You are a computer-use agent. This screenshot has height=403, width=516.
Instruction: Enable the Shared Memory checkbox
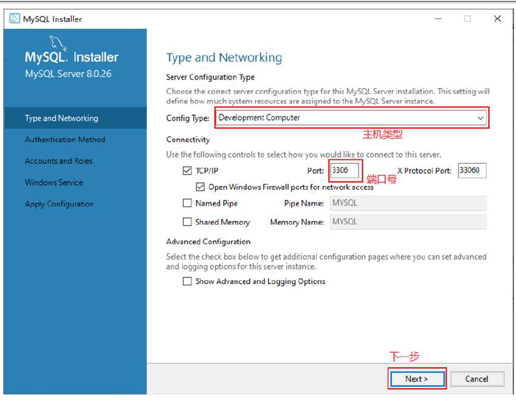[187, 221]
